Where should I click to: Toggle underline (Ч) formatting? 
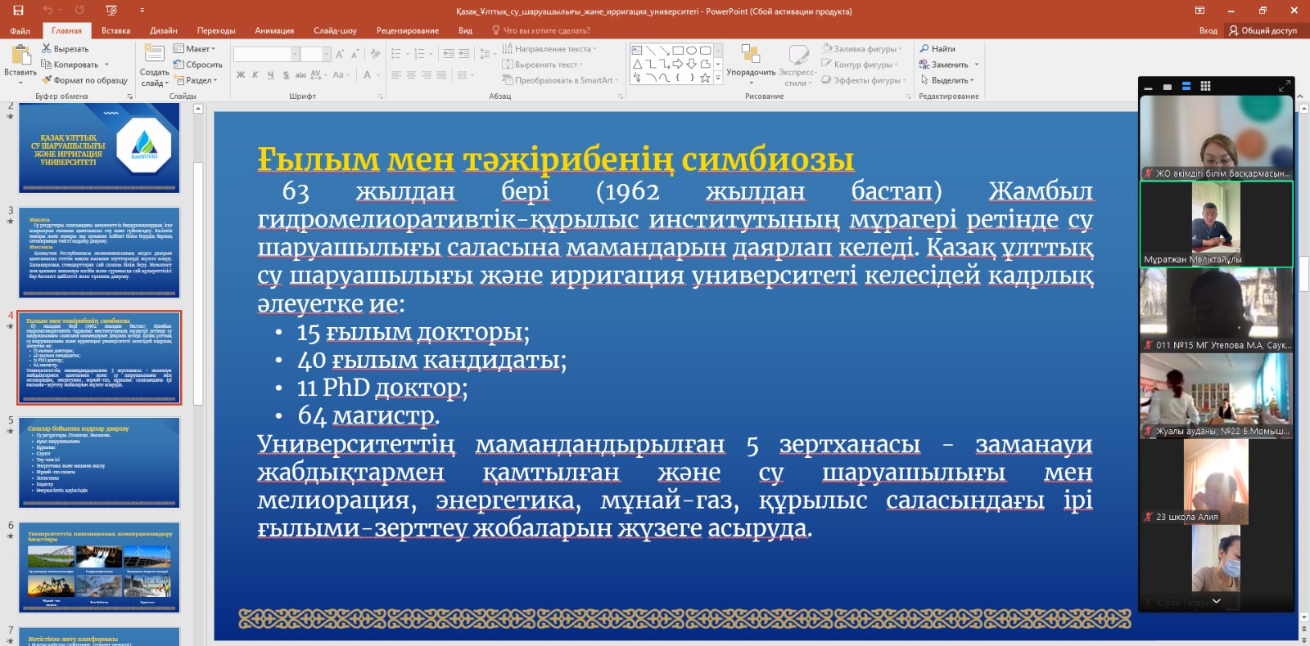click(270, 74)
